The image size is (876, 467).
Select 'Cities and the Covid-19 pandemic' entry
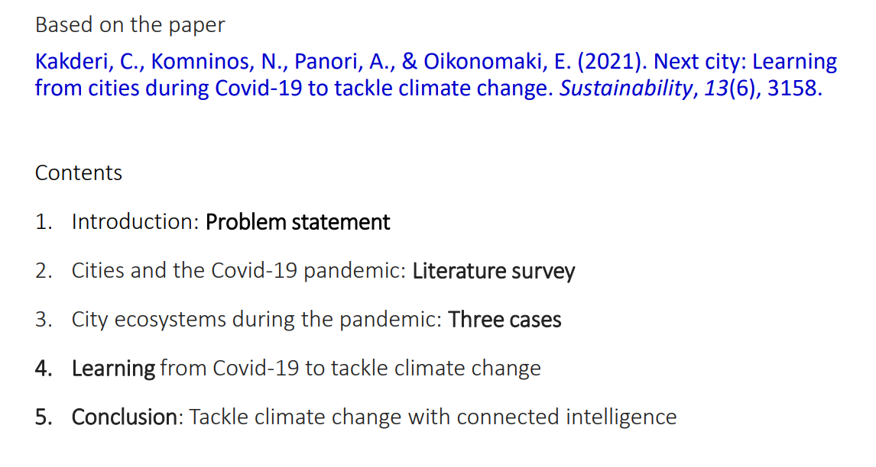(x=238, y=271)
